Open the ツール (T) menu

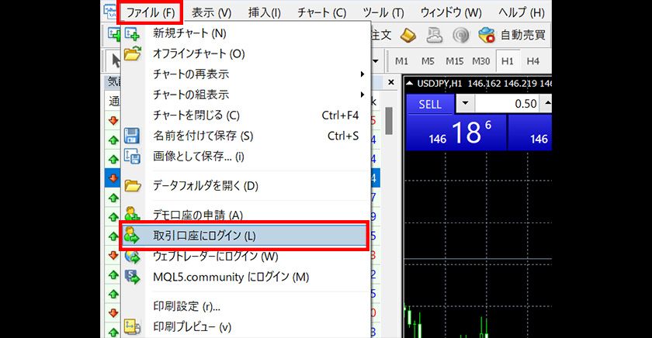point(383,13)
